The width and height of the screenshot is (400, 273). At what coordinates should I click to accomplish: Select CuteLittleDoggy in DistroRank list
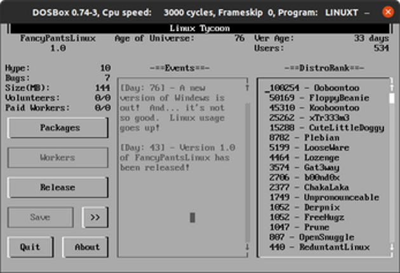pos(326,128)
